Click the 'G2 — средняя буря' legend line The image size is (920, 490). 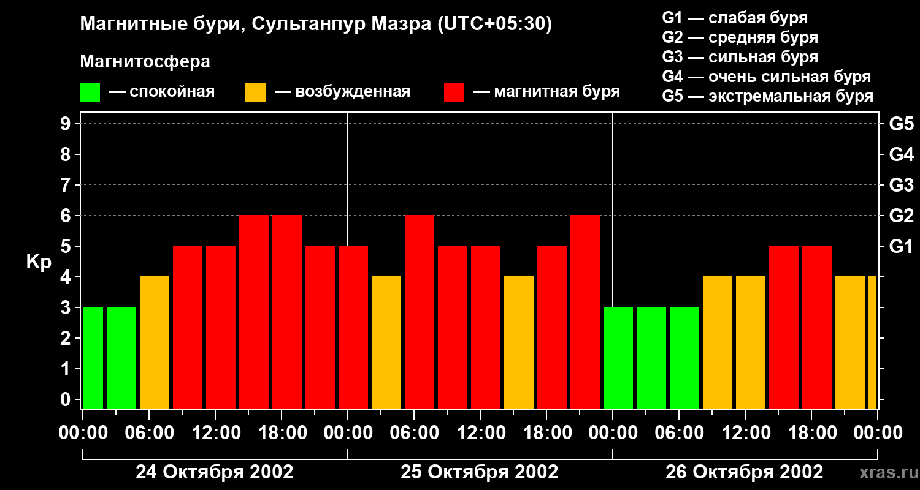740,37
